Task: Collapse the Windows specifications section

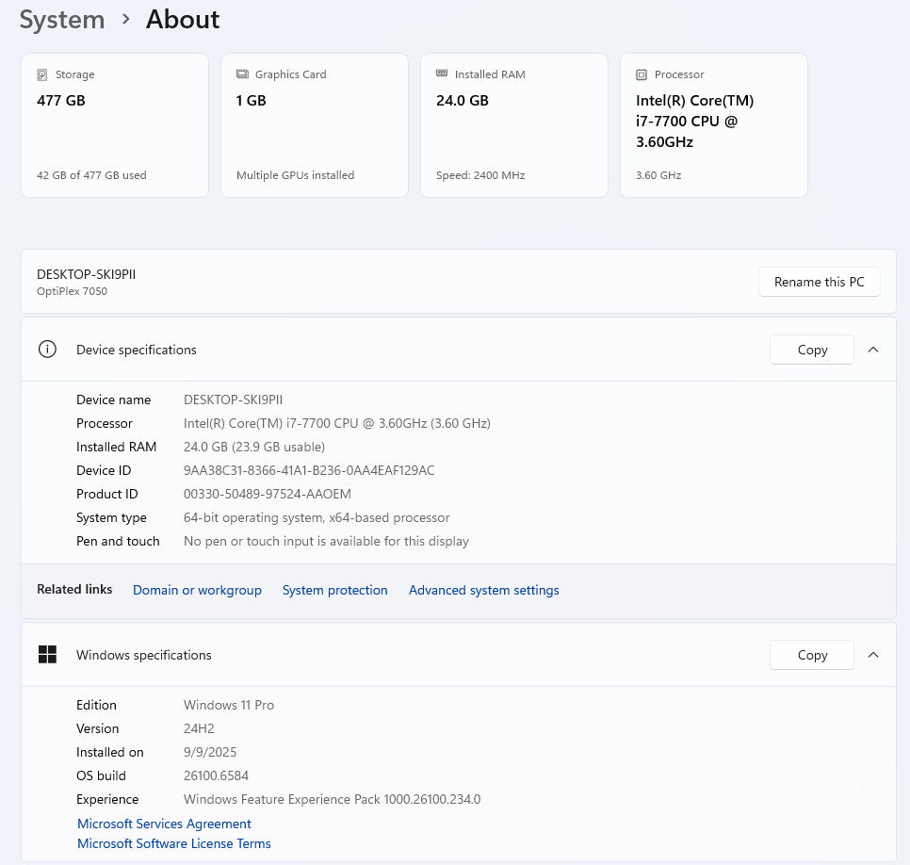Action: click(x=873, y=655)
